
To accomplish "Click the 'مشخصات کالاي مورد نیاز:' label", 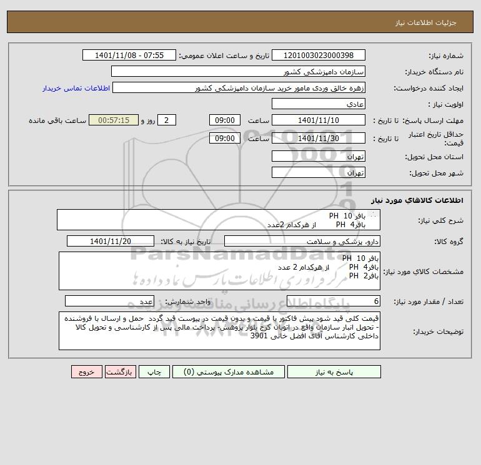I will pyautogui.click(x=424, y=272).
